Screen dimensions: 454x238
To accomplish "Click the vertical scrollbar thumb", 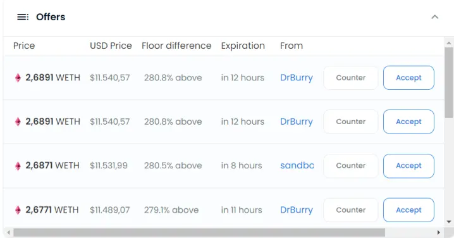I will click(x=449, y=83).
